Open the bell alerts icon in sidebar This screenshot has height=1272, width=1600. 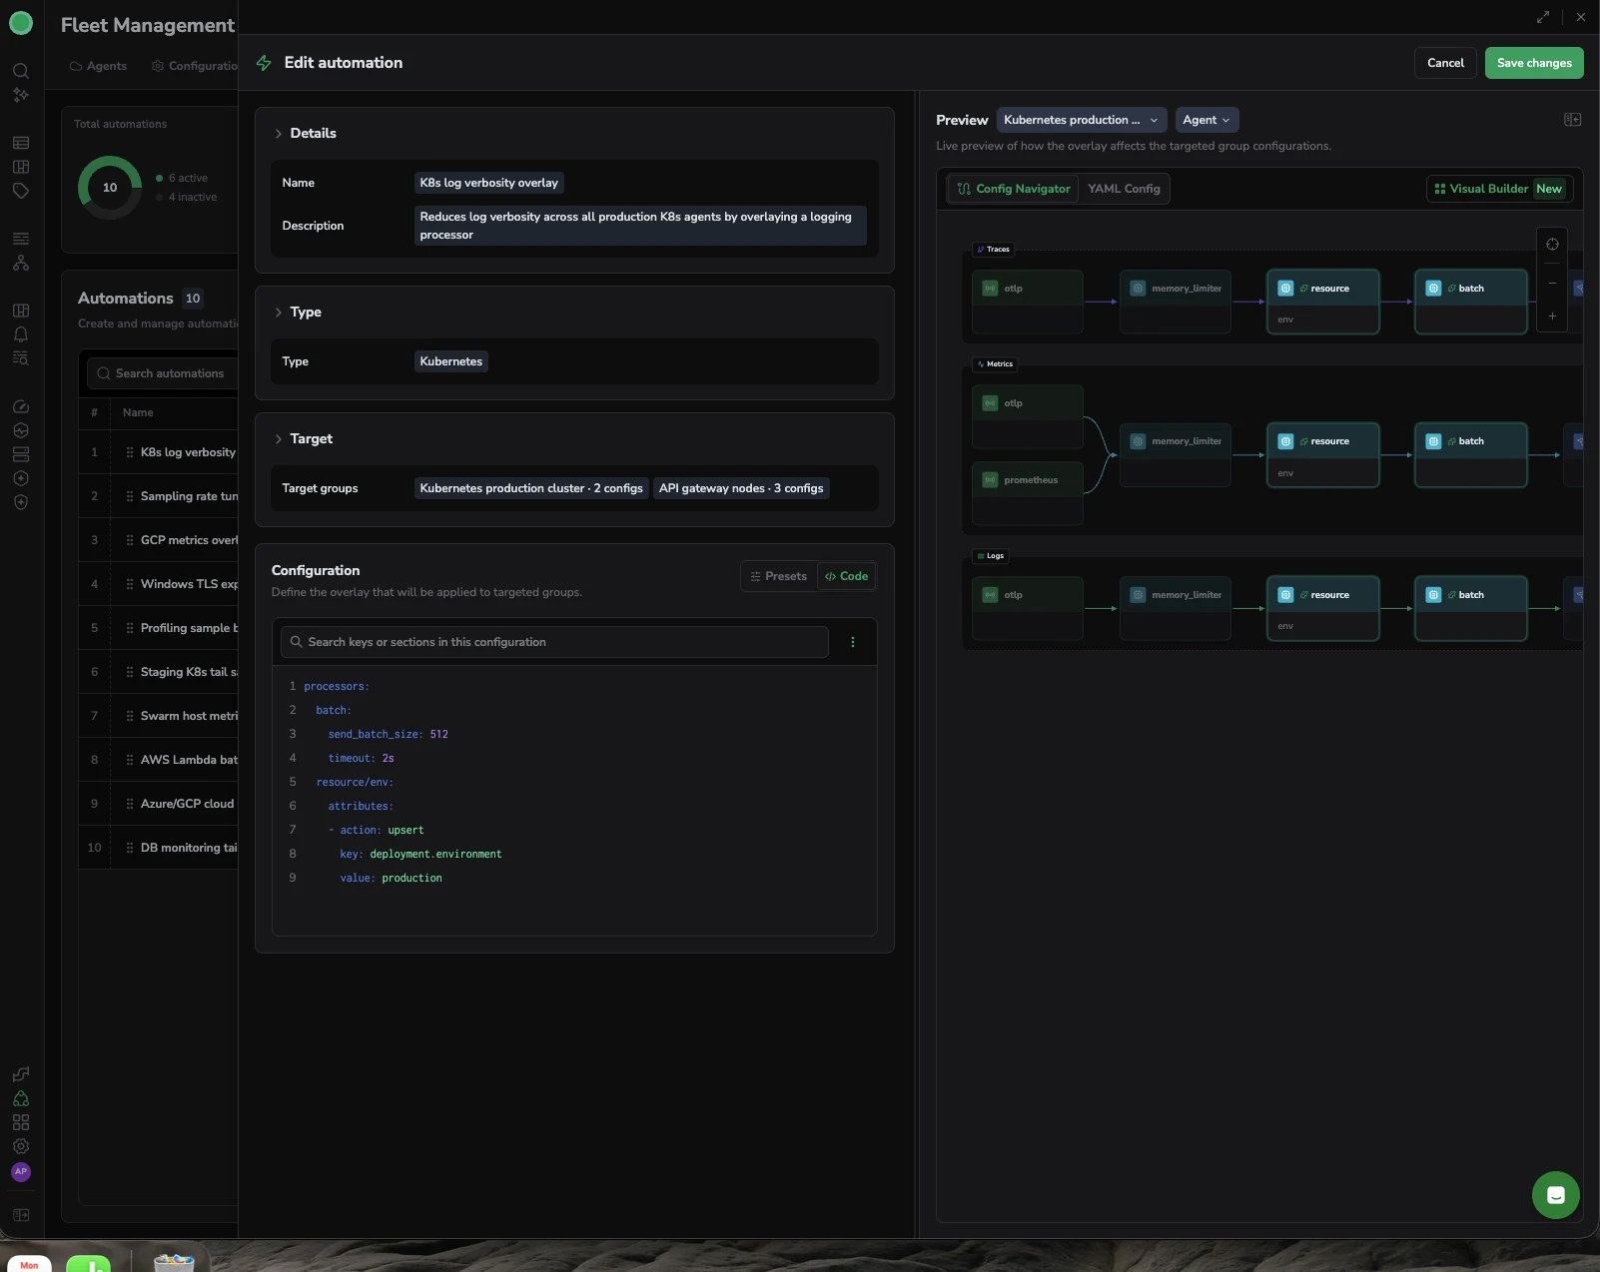pos(20,334)
